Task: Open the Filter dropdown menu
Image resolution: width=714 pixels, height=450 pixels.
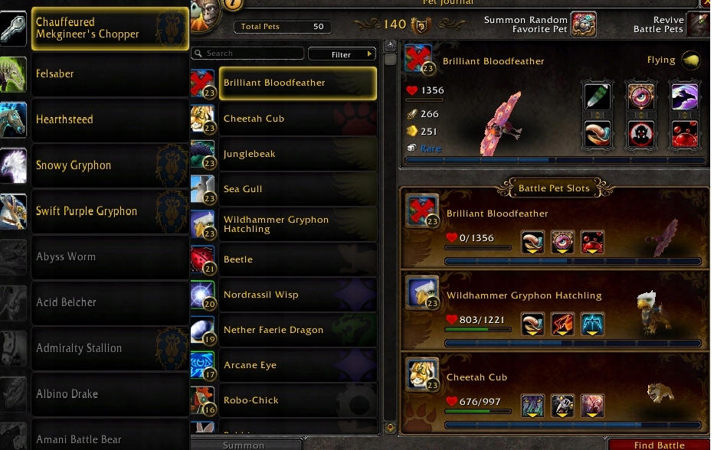Action: 342,54
